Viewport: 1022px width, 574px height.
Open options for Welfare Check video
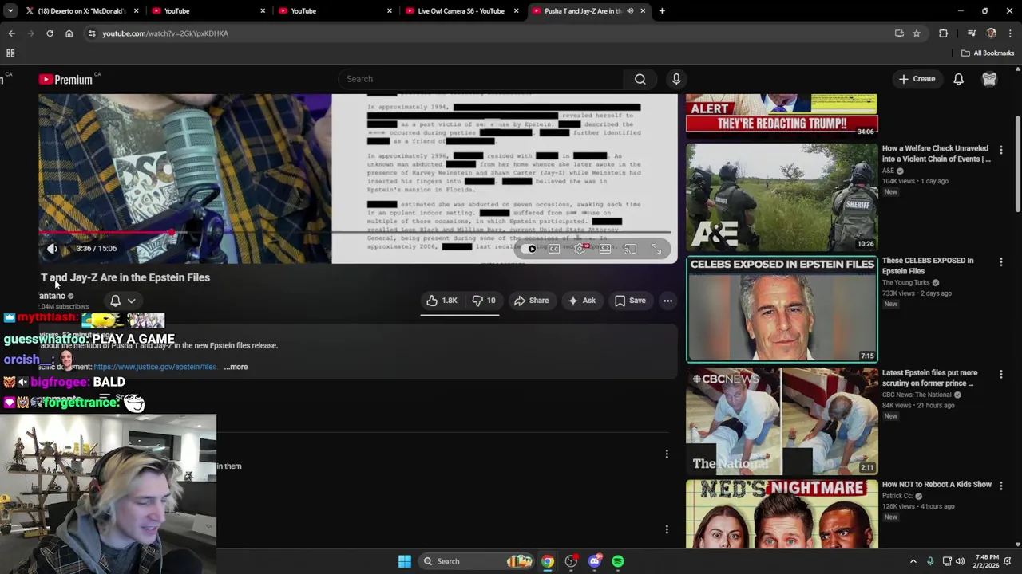pos(1001,150)
